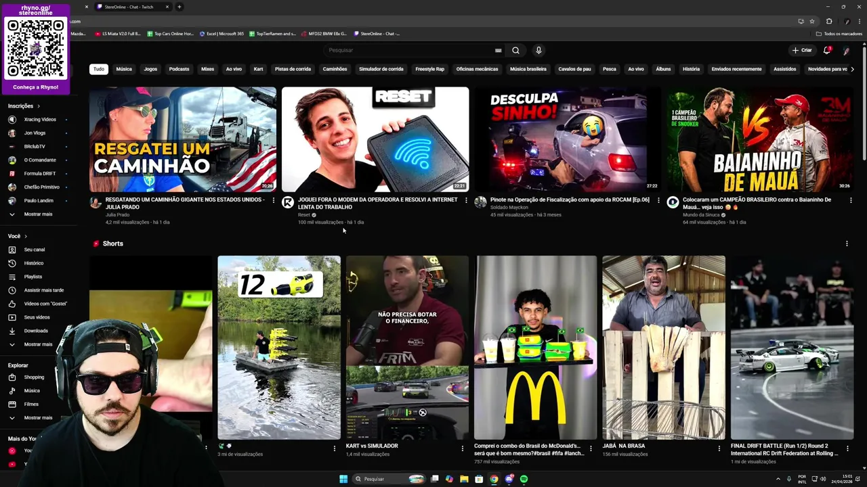The height and width of the screenshot is (487, 867).
Task: Open the KART vs SIMULADOR short
Action: click(x=407, y=348)
